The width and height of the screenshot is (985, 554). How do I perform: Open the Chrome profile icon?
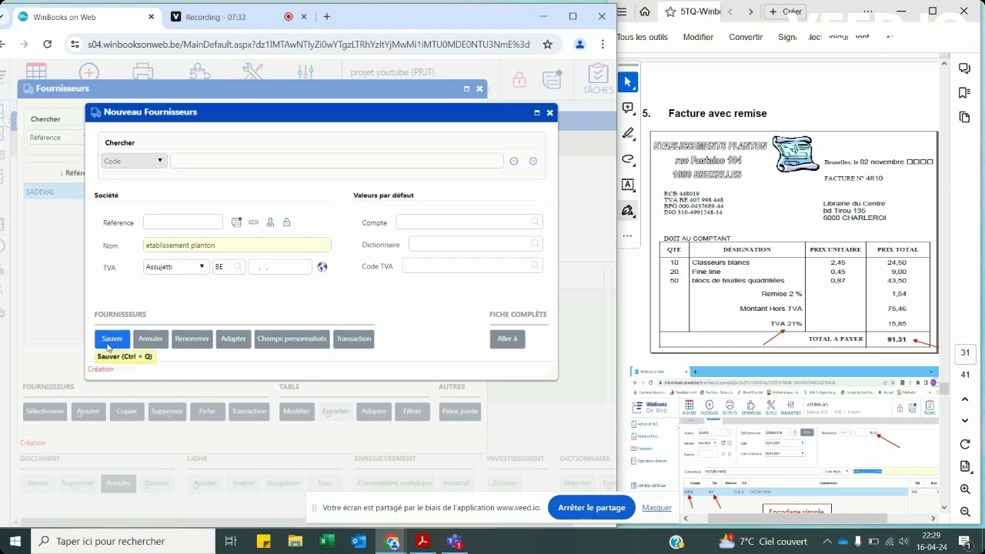(x=581, y=45)
